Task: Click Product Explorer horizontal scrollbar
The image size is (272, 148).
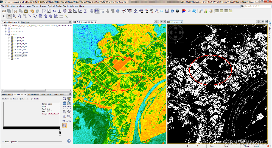Action: [25, 90]
